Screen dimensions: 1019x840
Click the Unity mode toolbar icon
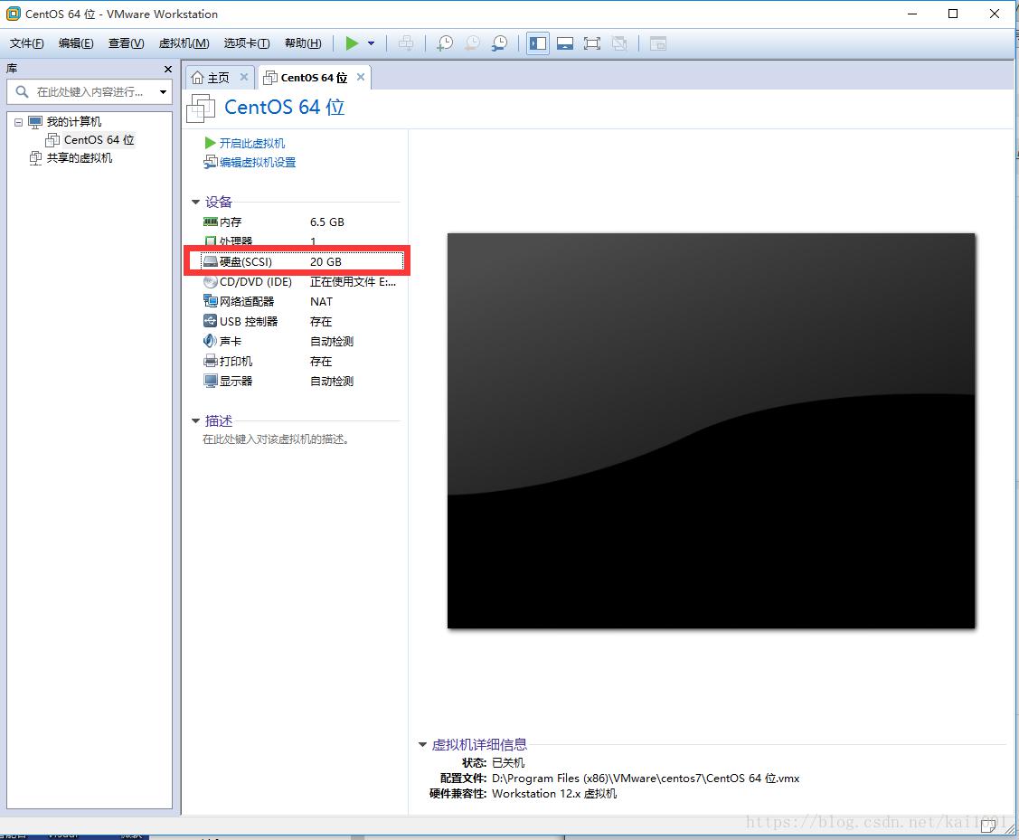point(619,43)
